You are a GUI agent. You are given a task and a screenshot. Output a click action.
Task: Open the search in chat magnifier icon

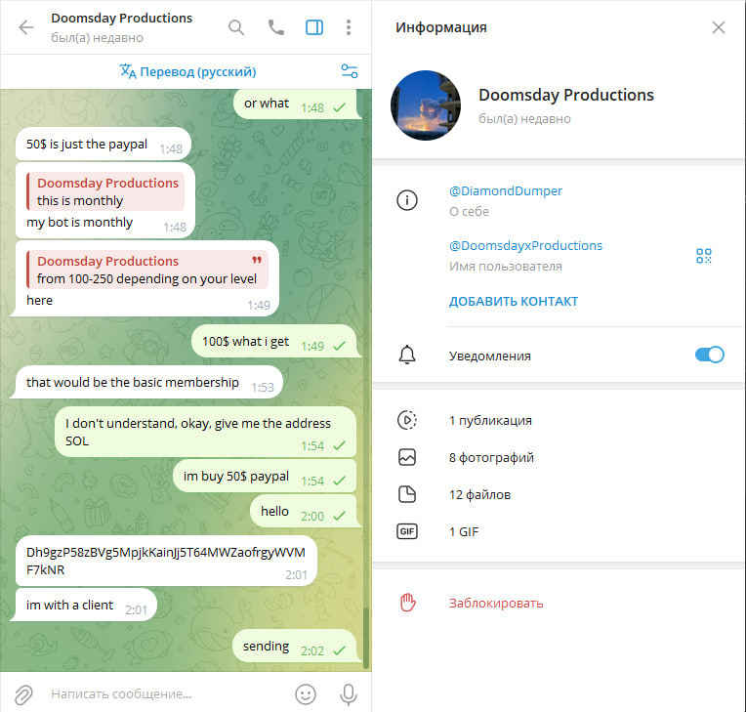(x=236, y=27)
